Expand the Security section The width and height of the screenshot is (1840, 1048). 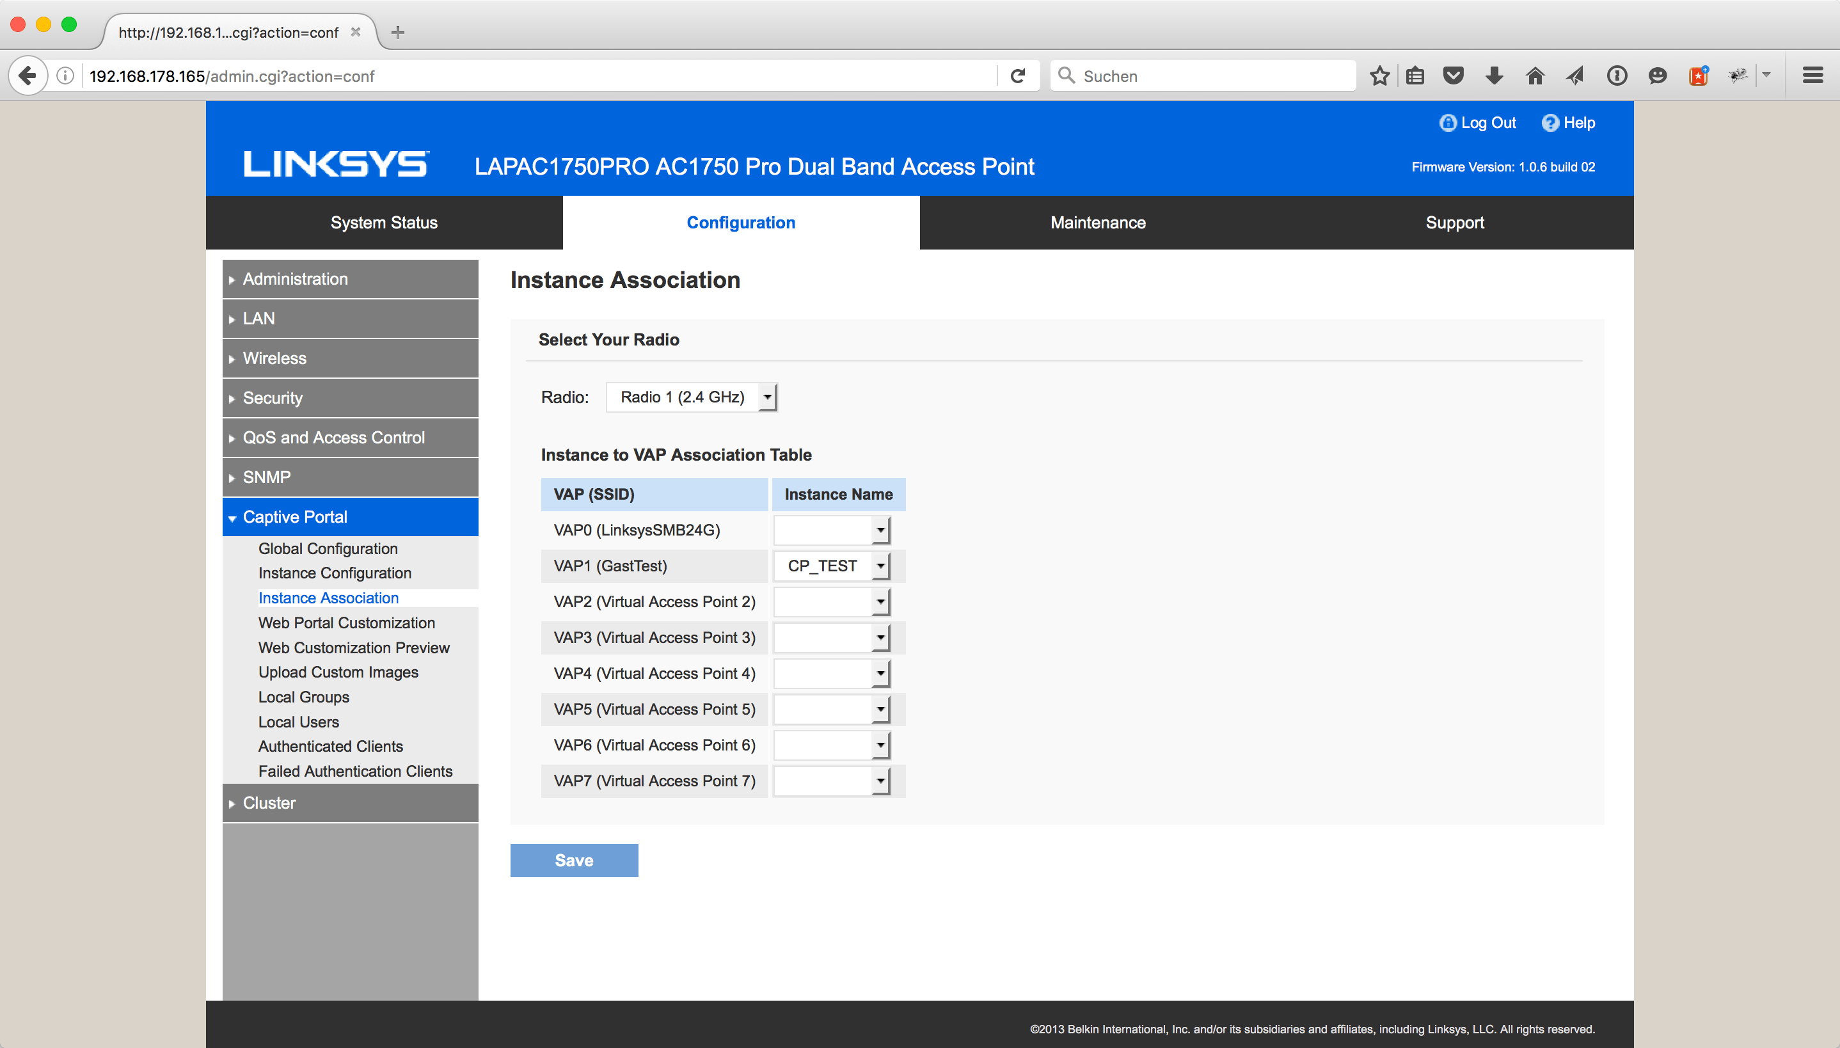tap(351, 397)
